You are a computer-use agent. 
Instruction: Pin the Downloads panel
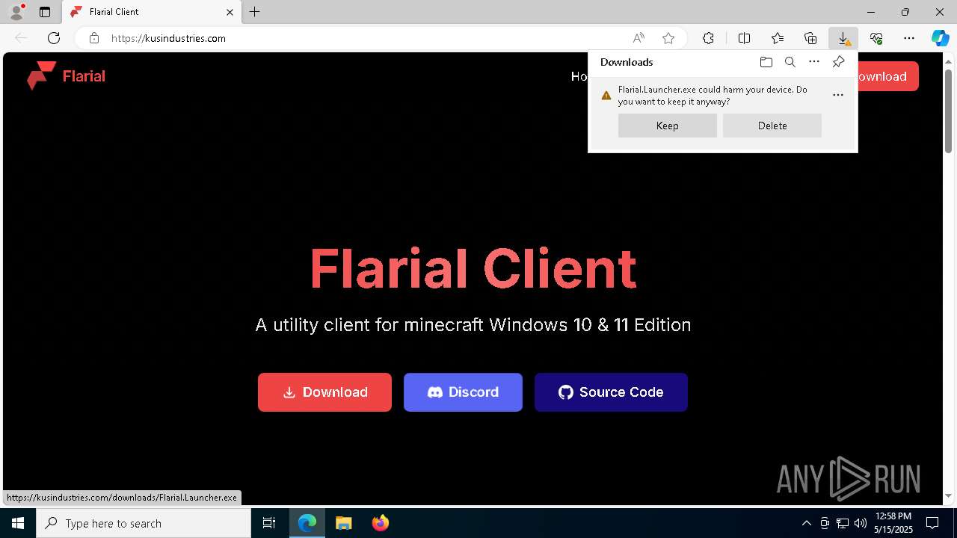click(x=838, y=62)
